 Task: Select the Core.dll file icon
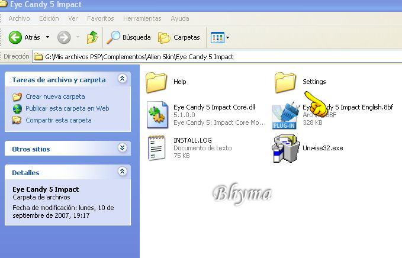(x=157, y=115)
